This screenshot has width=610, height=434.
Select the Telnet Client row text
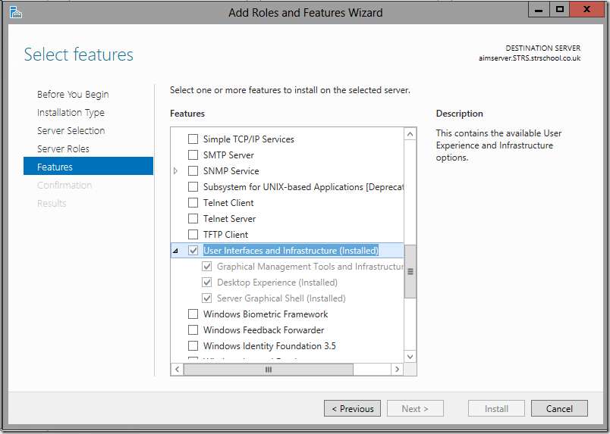[x=228, y=203]
